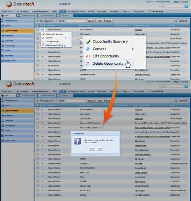
Task: Click the Customize icon in lower screenshot
Action: coord(177,101)
